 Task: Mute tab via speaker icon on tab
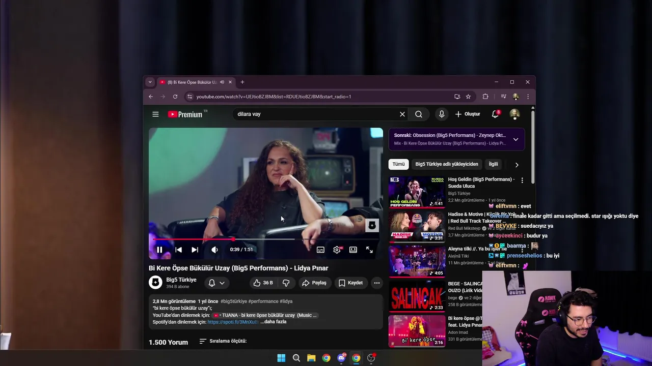(222, 82)
